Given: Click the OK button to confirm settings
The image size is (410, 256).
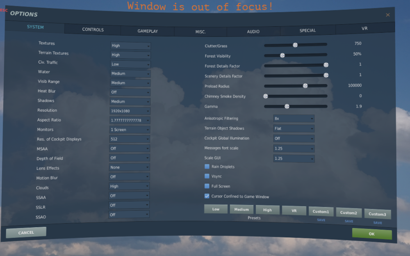Looking at the screenshot, I should tap(372, 233).
